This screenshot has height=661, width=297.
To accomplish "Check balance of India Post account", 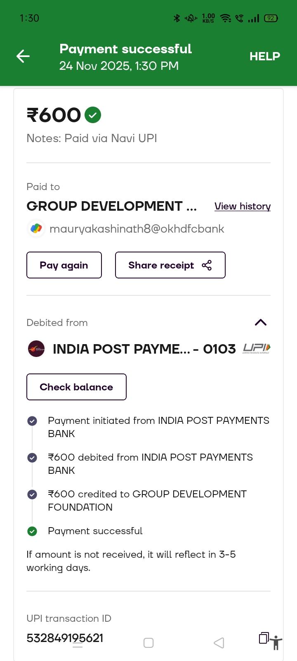I will 76,387.
